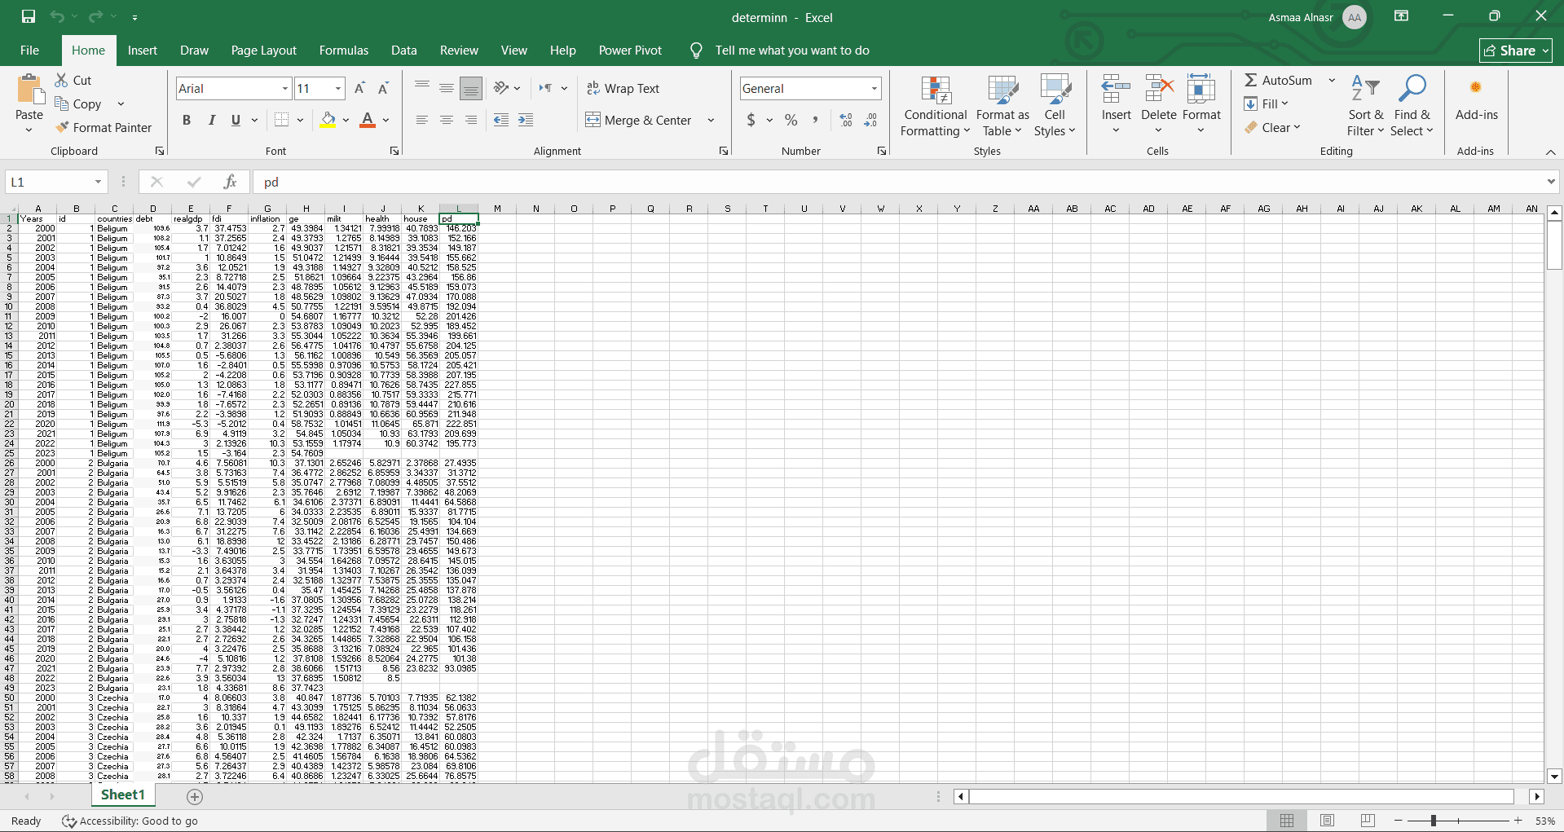Image resolution: width=1564 pixels, height=832 pixels.
Task: Add a new sheet with the plus icon
Action: [x=195, y=796]
